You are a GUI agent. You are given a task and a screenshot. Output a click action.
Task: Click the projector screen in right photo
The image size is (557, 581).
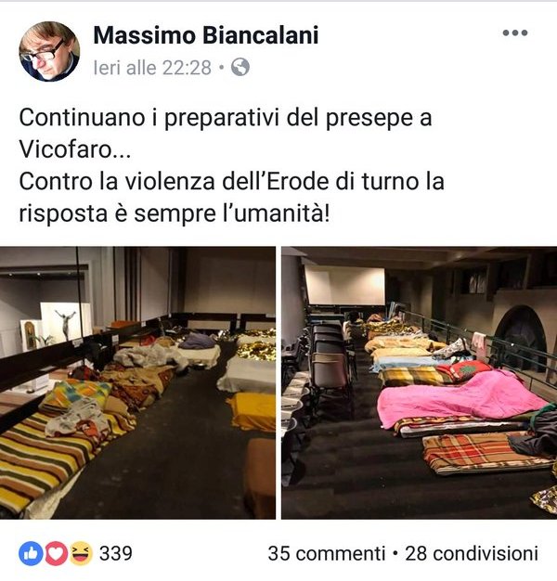pos(345,286)
